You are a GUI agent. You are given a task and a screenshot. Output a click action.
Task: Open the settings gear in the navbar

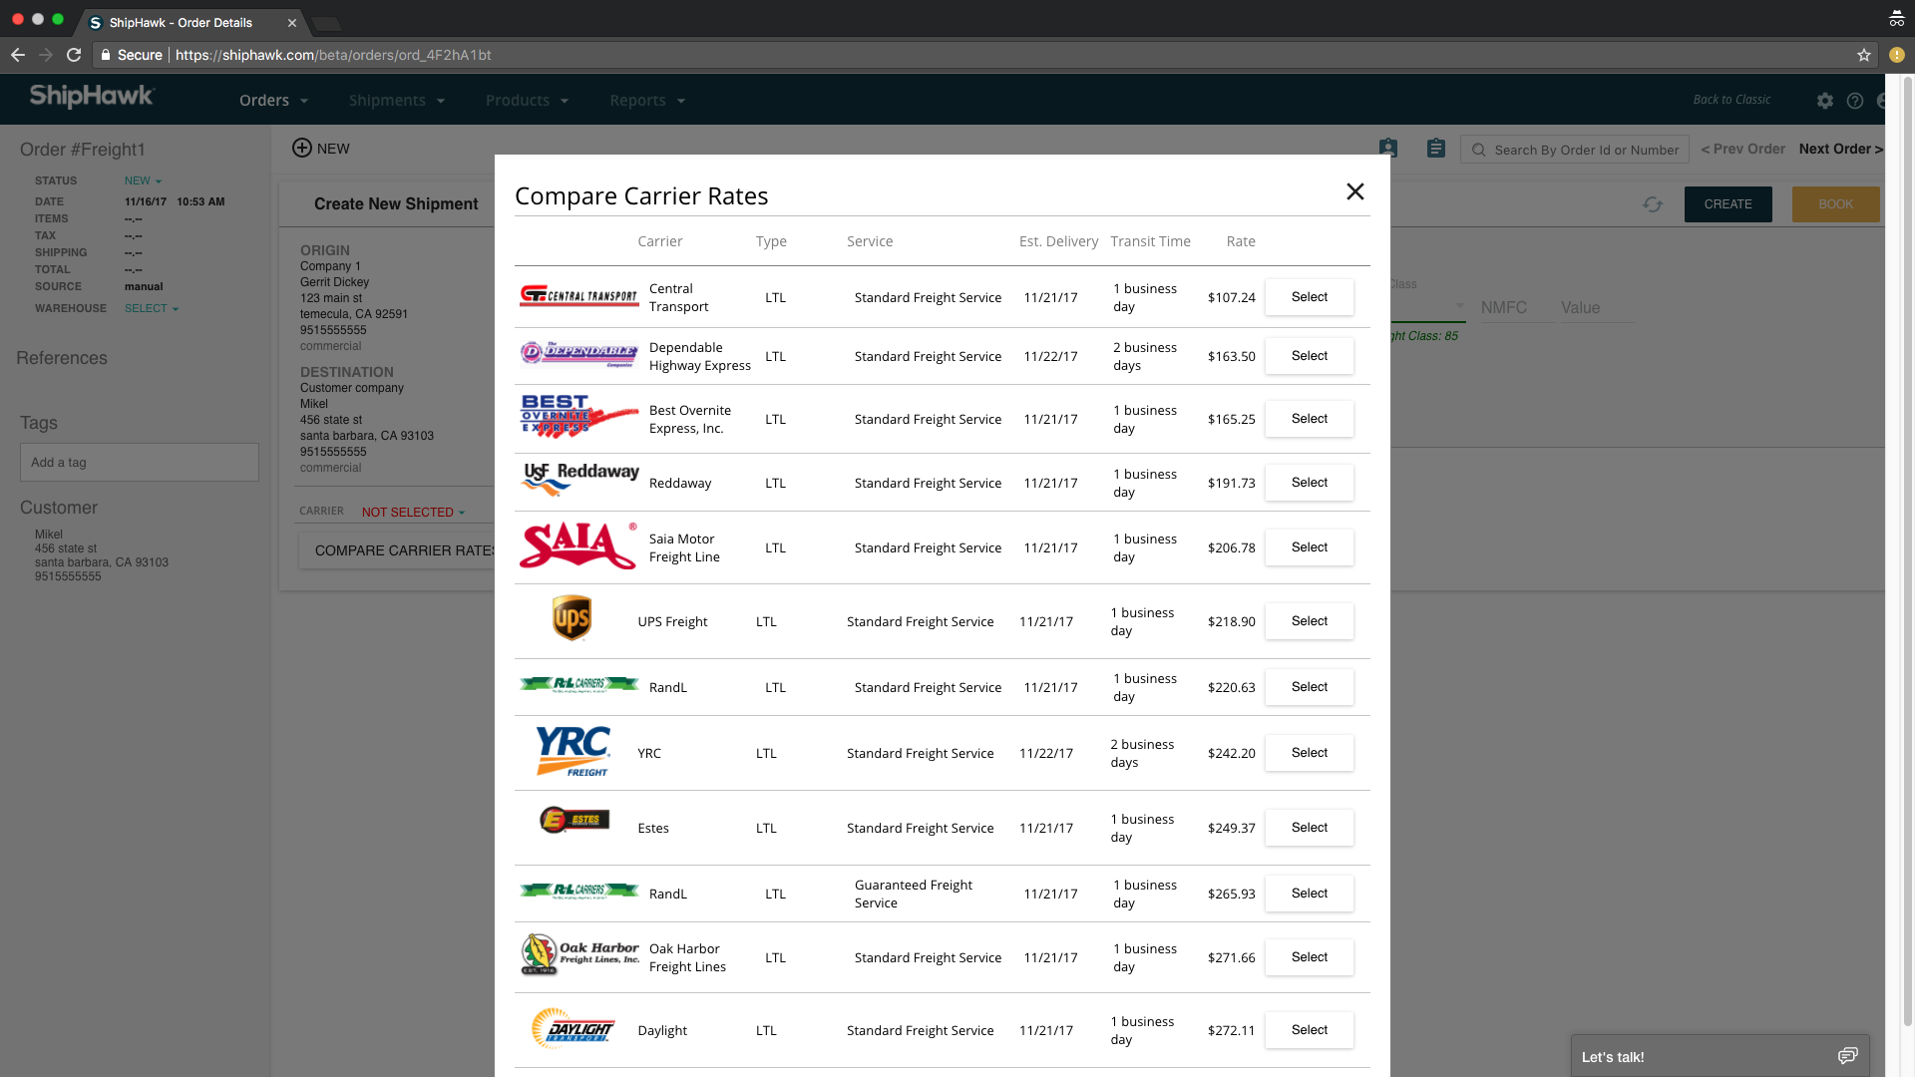pyautogui.click(x=1825, y=100)
